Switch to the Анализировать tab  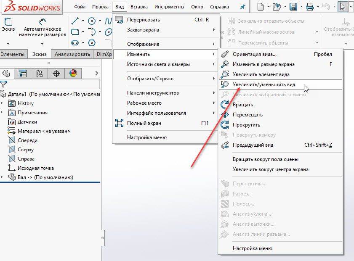point(72,54)
